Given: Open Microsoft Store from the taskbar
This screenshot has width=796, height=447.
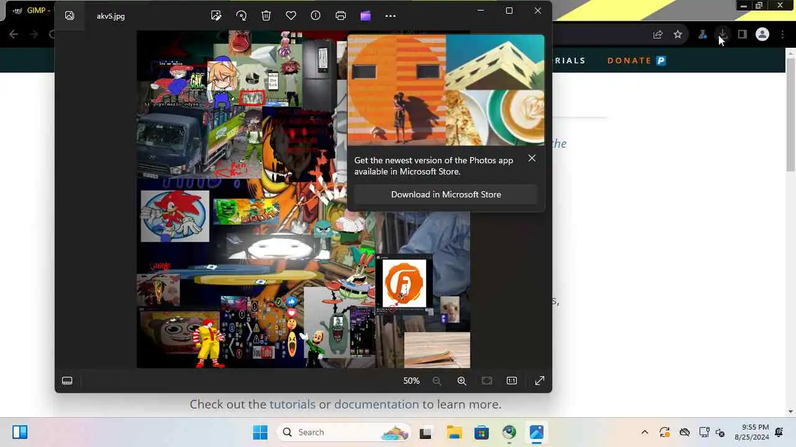Looking at the screenshot, I should coord(481,432).
